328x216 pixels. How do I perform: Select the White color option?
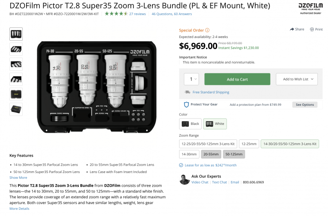[215, 123]
